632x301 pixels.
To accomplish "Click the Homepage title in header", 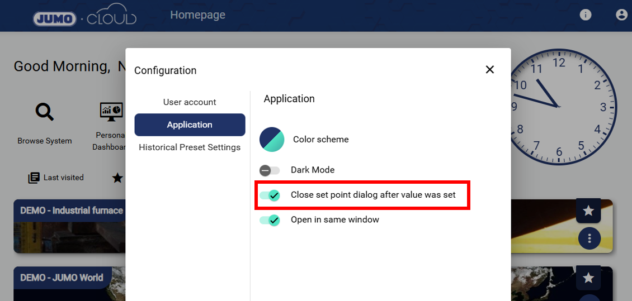I will [x=197, y=15].
